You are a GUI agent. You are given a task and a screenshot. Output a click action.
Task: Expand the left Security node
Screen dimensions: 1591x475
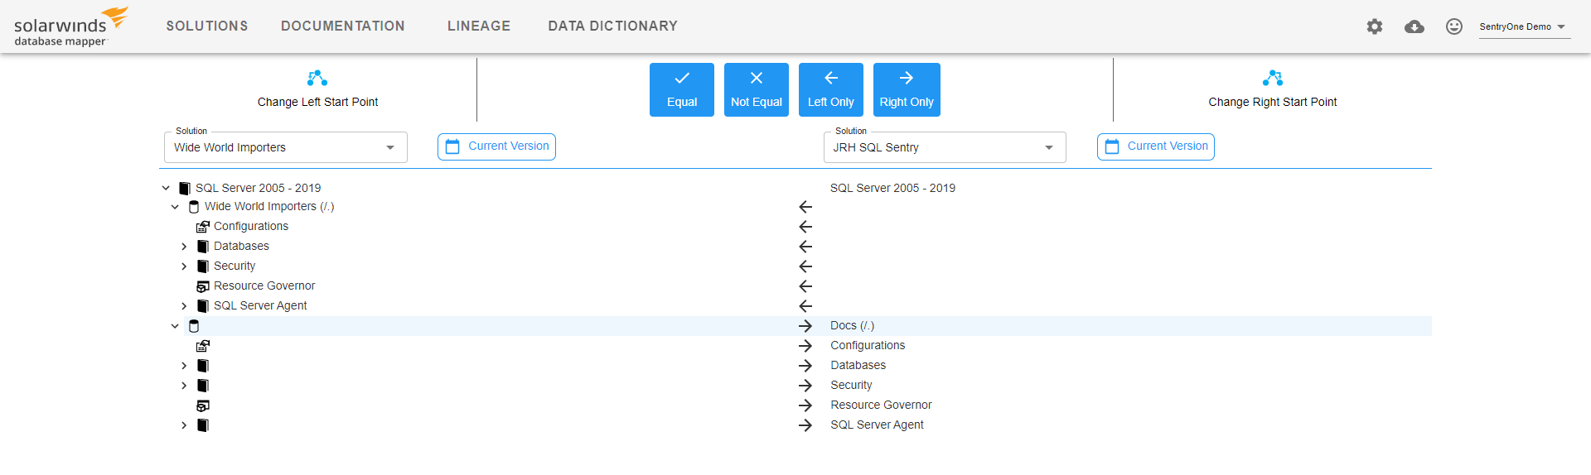[x=184, y=266]
